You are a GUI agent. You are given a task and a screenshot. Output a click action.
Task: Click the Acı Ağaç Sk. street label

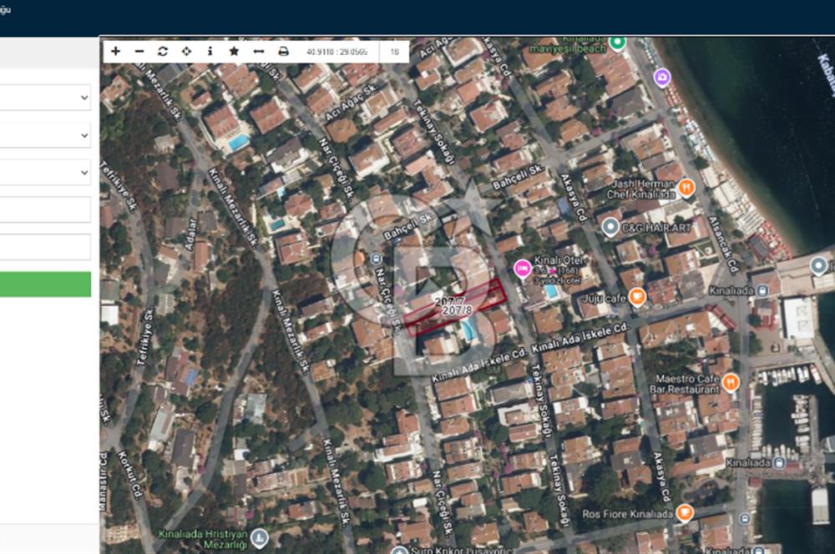coord(351,102)
